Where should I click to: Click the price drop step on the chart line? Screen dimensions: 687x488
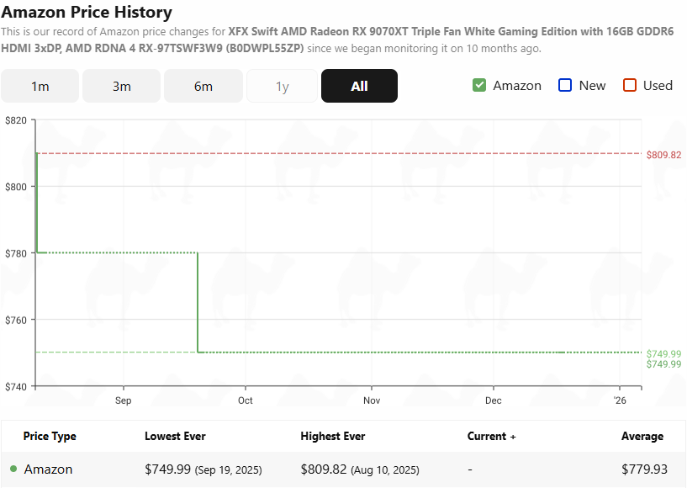click(197, 301)
